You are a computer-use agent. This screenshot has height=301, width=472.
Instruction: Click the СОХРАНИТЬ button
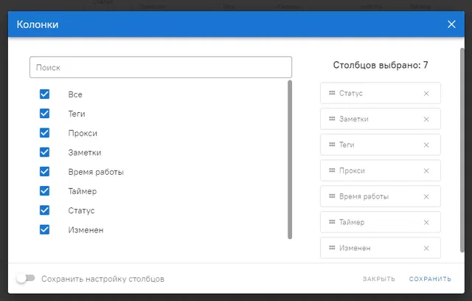click(430, 279)
